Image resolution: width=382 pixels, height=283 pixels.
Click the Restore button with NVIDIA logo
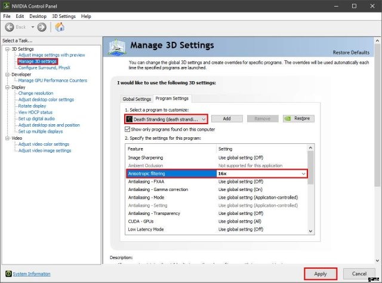point(298,119)
